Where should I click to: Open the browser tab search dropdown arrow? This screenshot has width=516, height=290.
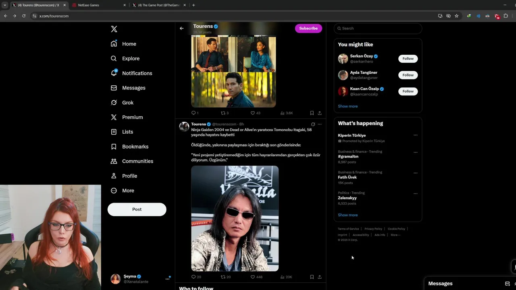(x=5, y=5)
